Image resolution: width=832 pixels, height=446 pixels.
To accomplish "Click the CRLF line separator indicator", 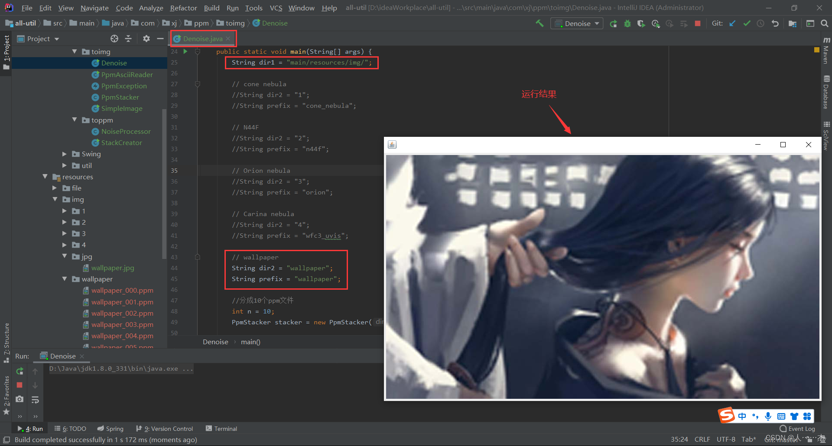I will pyautogui.click(x=702, y=439).
